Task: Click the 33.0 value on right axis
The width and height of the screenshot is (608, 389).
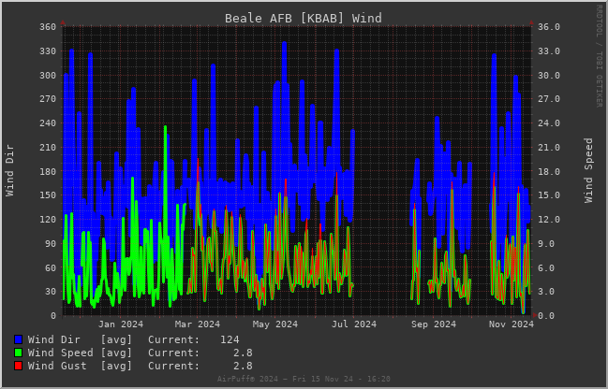Action: (x=549, y=51)
